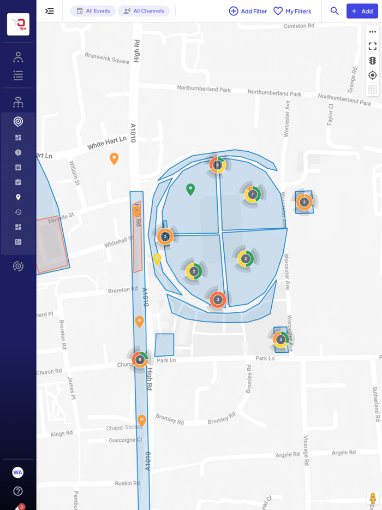Open the document list sidebar icon

coord(18,168)
